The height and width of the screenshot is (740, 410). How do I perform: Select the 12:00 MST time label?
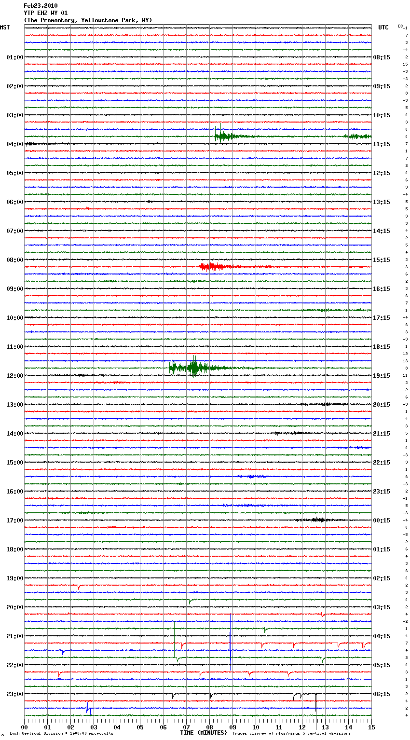[x=14, y=376]
